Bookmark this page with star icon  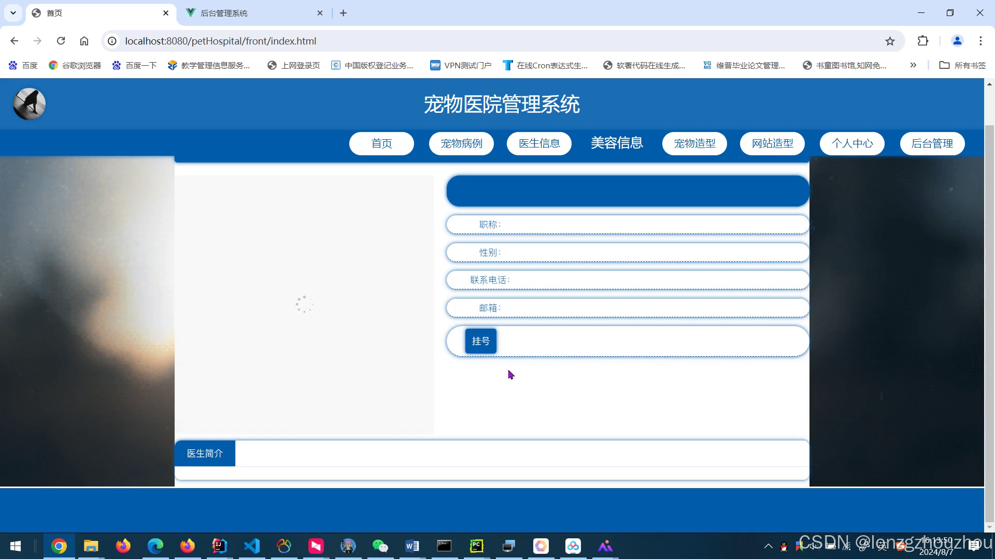pos(890,41)
